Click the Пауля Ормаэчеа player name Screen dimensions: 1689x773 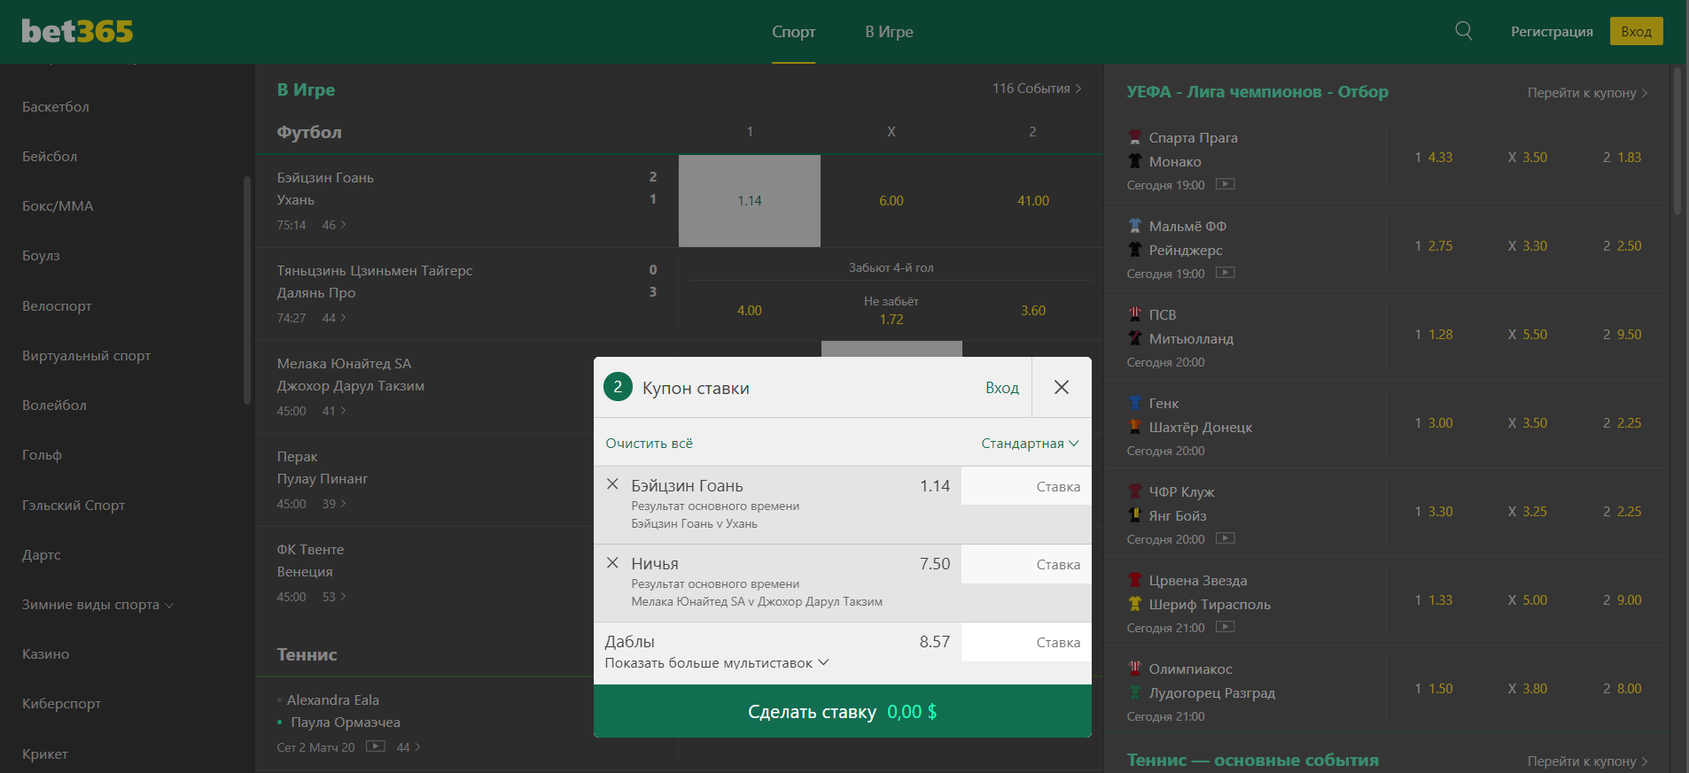pos(346,723)
